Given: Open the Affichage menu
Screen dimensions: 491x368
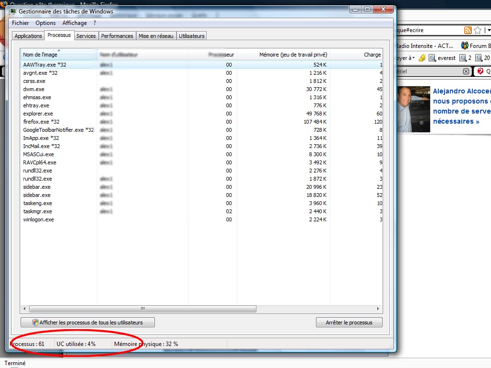Looking at the screenshot, I should coord(74,23).
